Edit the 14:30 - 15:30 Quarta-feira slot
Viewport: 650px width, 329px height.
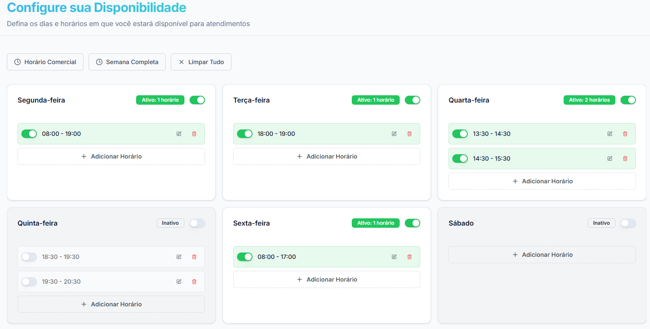point(610,159)
